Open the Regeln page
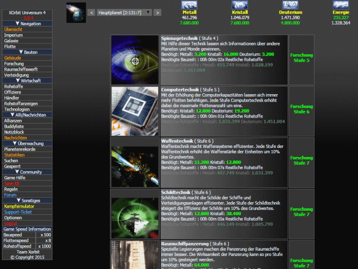This screenshot has height=269, width=358. point(11,189)
